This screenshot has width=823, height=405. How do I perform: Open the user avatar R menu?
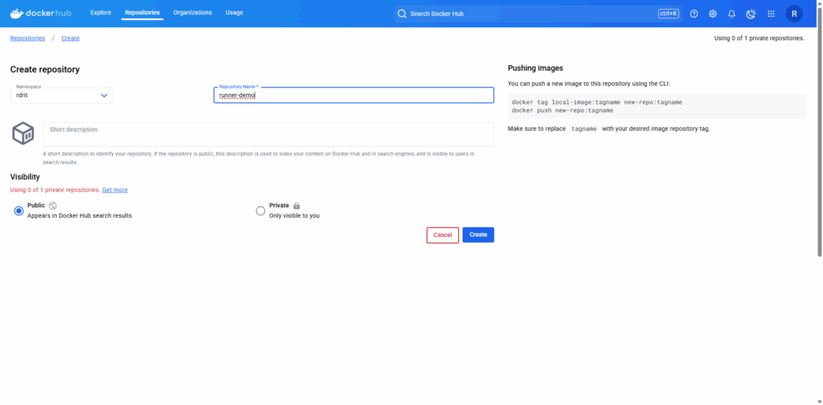click(794, 14)
